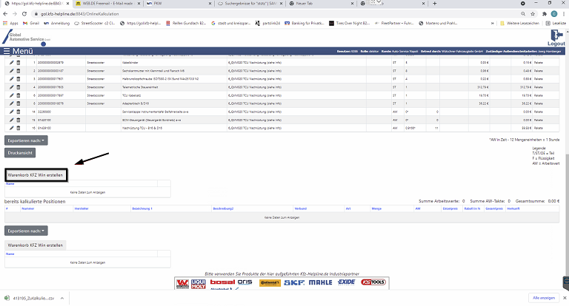Edit the Serviceklappe Instrumententafel row
Viewport: 569px width, 306px height.
(12, 112)
